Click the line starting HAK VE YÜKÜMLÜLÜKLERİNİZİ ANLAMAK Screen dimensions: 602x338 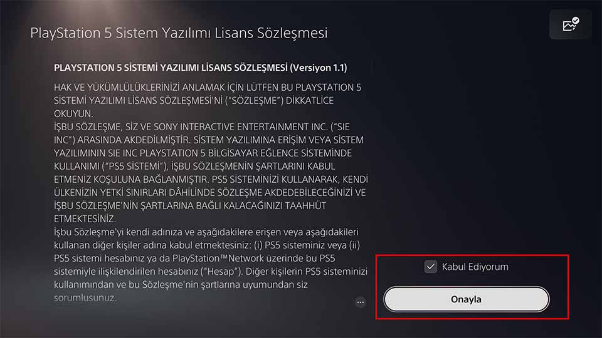208,88
